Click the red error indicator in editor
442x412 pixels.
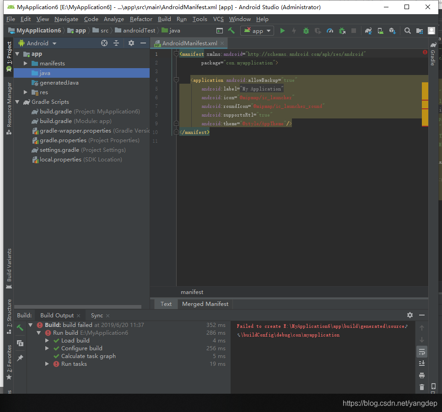[425, 52]
